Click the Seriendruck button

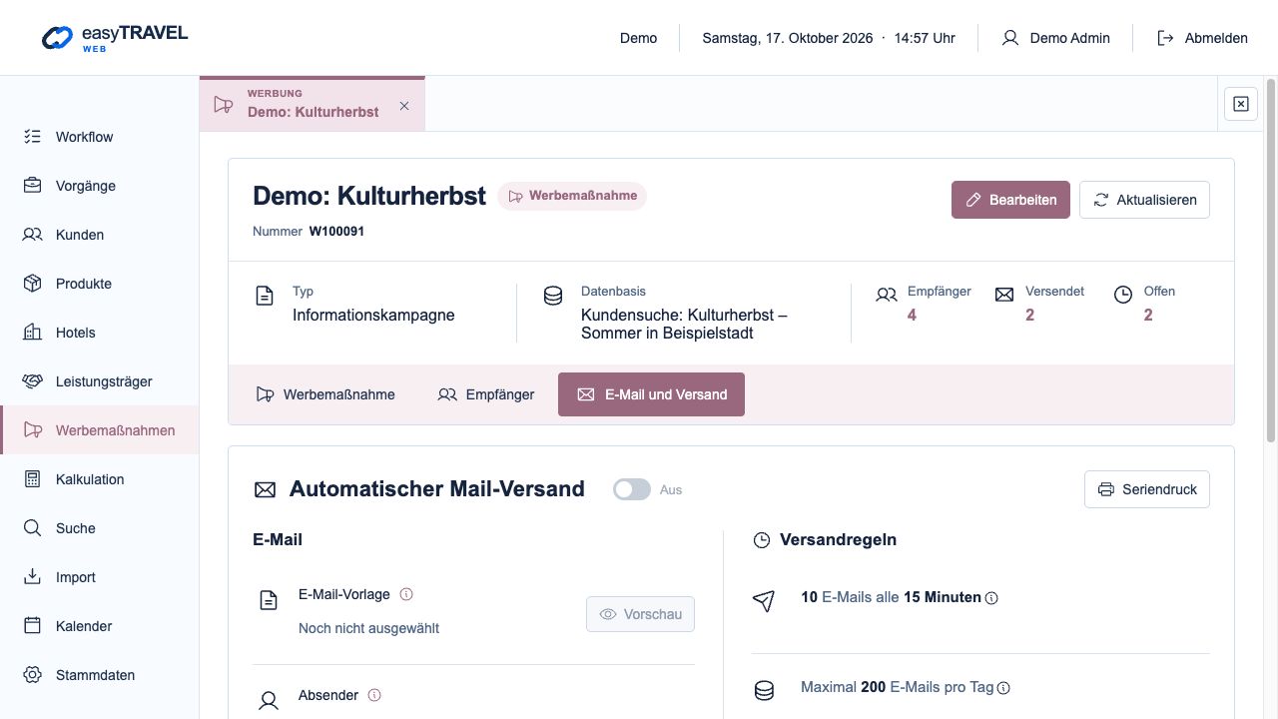point(1147,489)
